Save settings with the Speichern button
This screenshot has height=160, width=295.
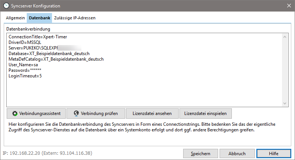click(x=201, y=153)
